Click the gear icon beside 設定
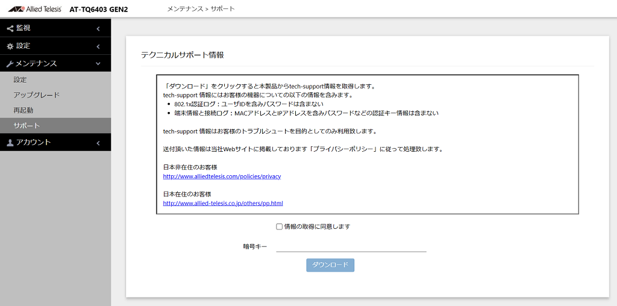The width and height of the screenshot is (617, 306). tap(10, 46)
